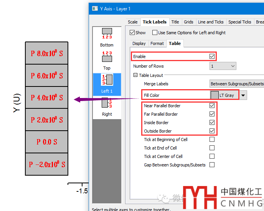Switch to the Scale tab
The width and height of the screenshot is (264, 211).
tap(133, 22)
